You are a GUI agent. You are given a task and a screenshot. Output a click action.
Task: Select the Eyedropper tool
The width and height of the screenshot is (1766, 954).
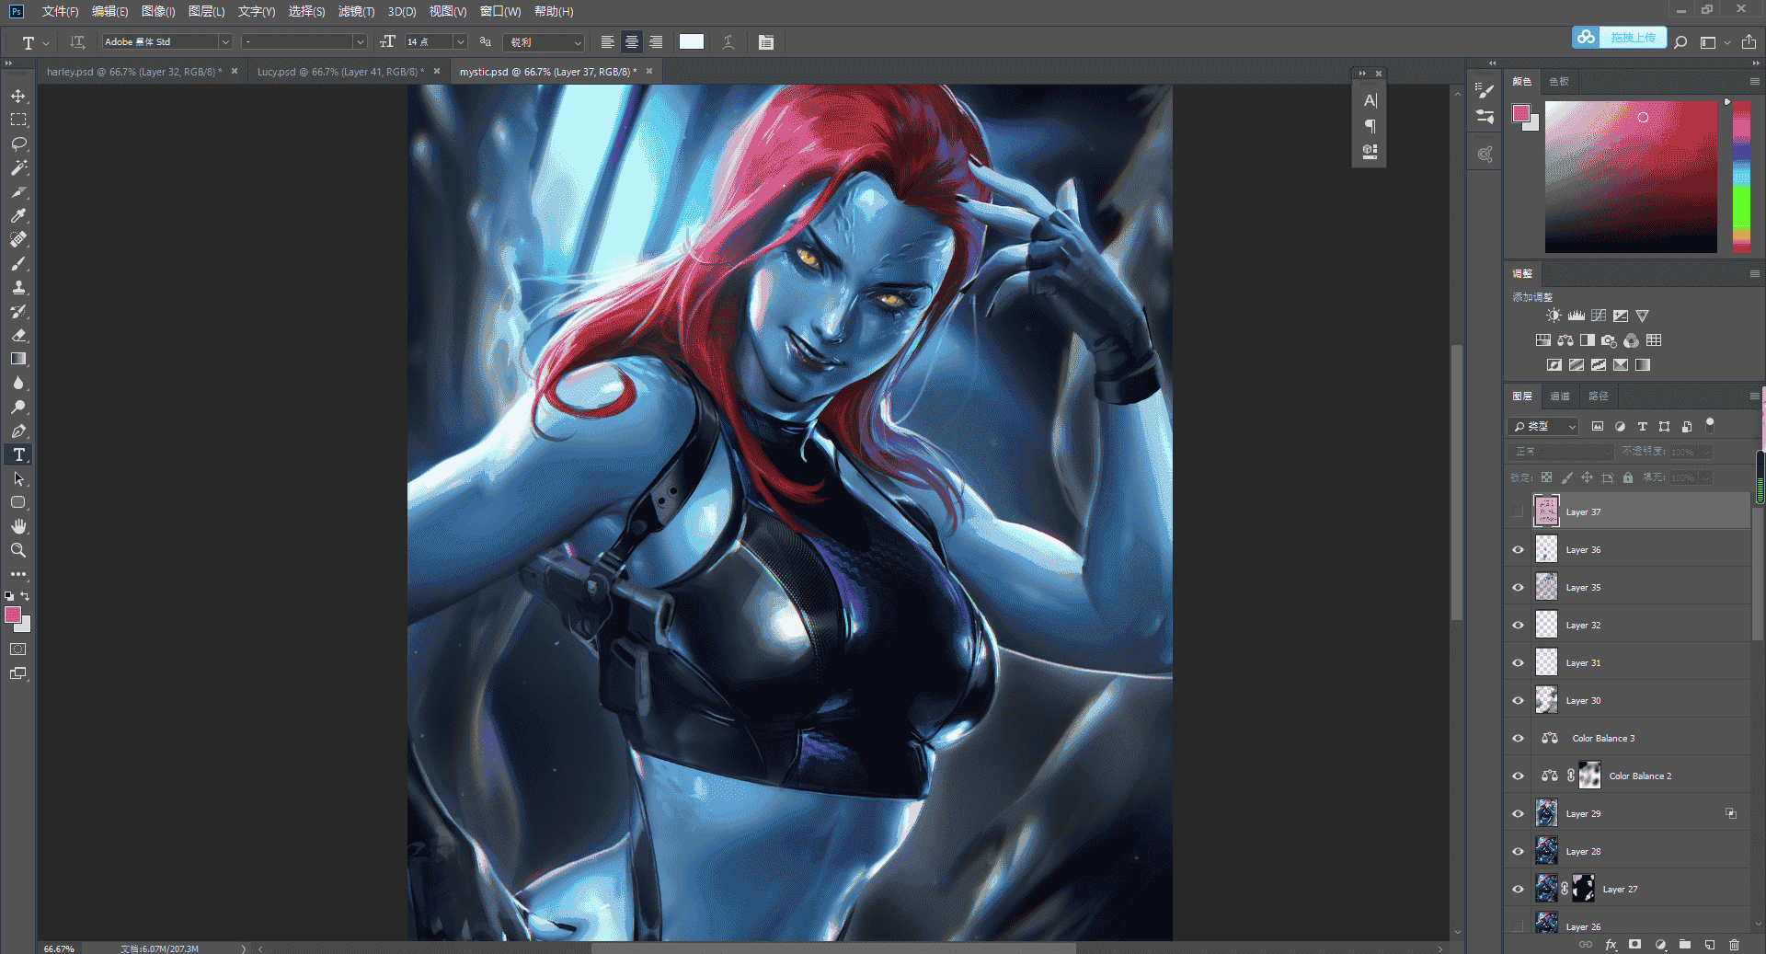pos(18,215)
